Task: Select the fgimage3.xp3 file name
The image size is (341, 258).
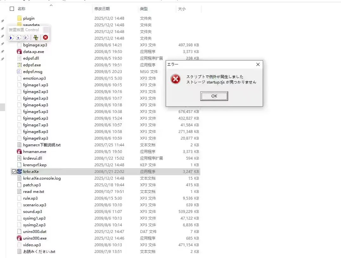Action: click(36, 98)
